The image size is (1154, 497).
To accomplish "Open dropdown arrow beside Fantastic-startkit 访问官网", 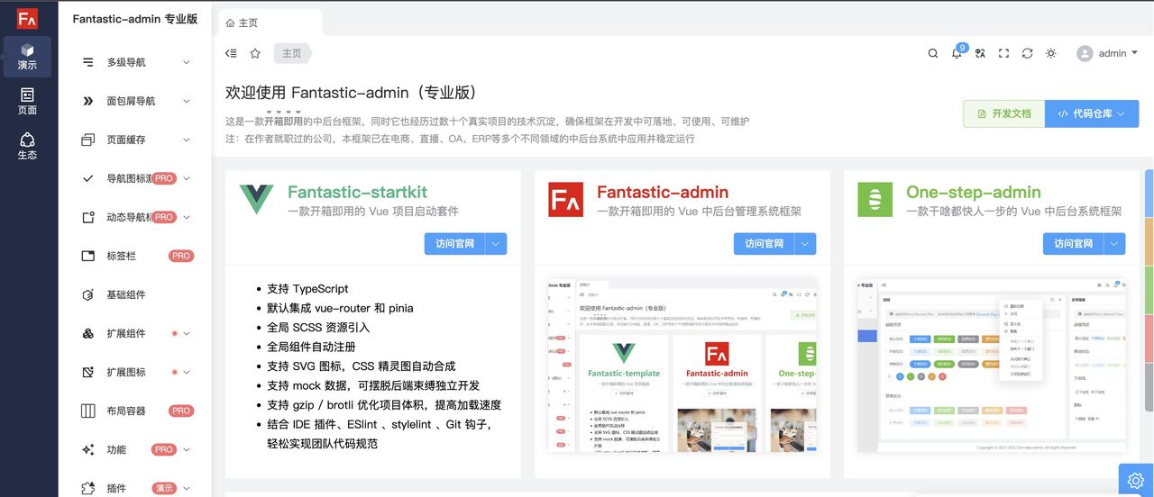I will coord(496,243).
